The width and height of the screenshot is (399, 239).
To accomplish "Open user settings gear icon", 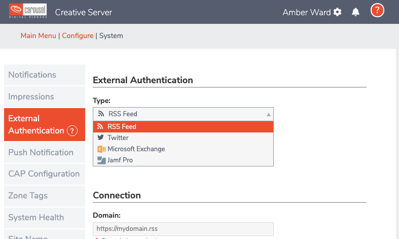I will [338, 12].
